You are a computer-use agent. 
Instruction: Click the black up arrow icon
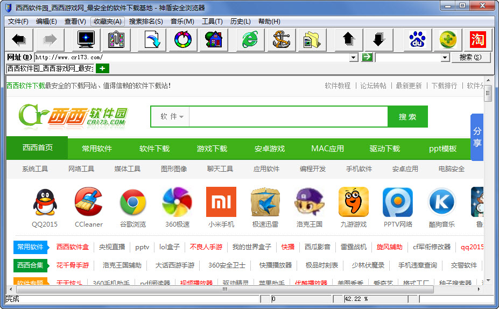tap(348, 40)
